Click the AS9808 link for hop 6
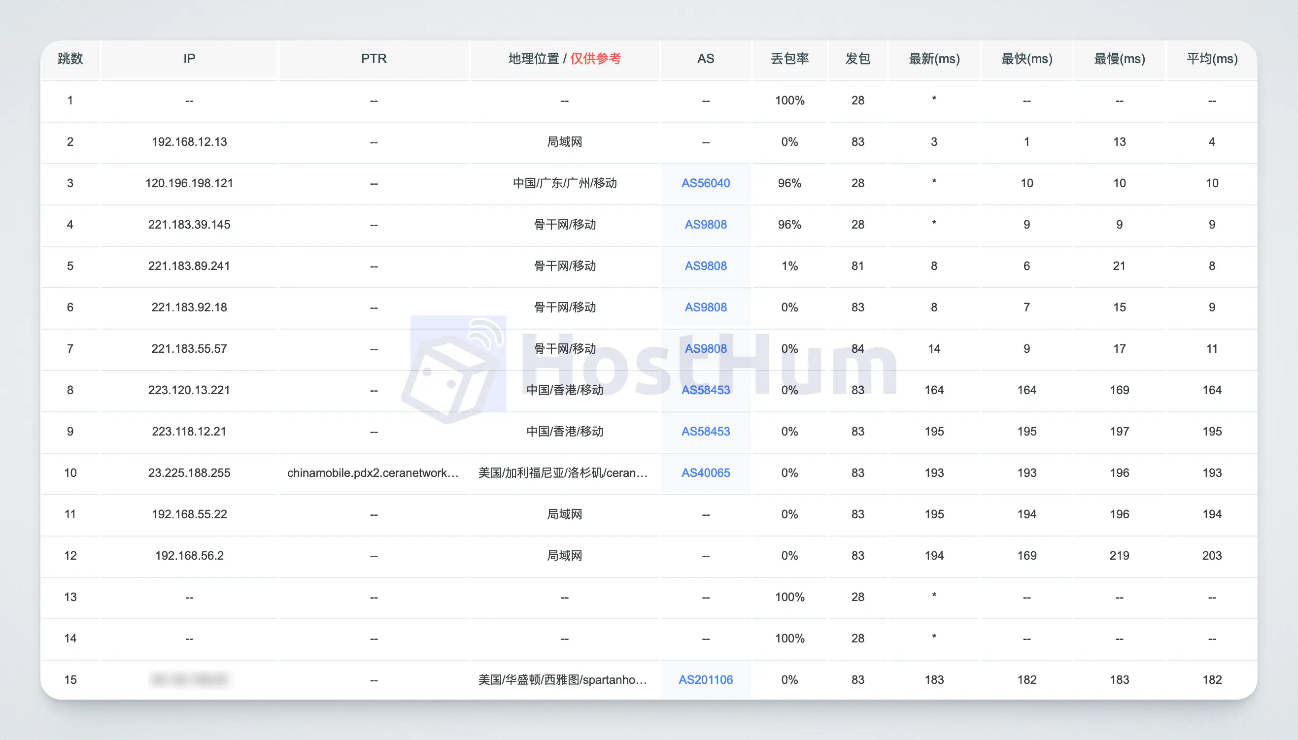Image resolution: width=1298 pixels, height=740 pixels. pyautogui.click(x=706, y=306)
